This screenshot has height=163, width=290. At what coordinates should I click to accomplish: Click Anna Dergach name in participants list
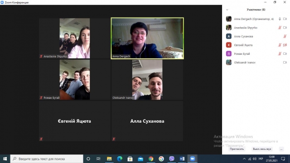click(254, 19)
